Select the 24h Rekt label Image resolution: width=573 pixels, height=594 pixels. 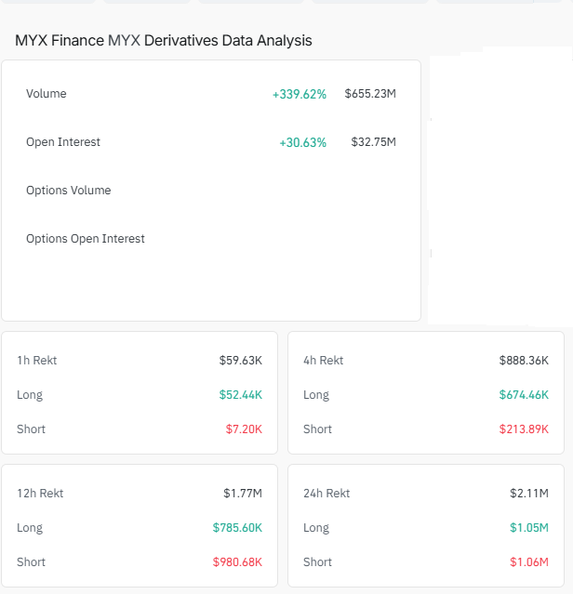(x=326, y=494)
